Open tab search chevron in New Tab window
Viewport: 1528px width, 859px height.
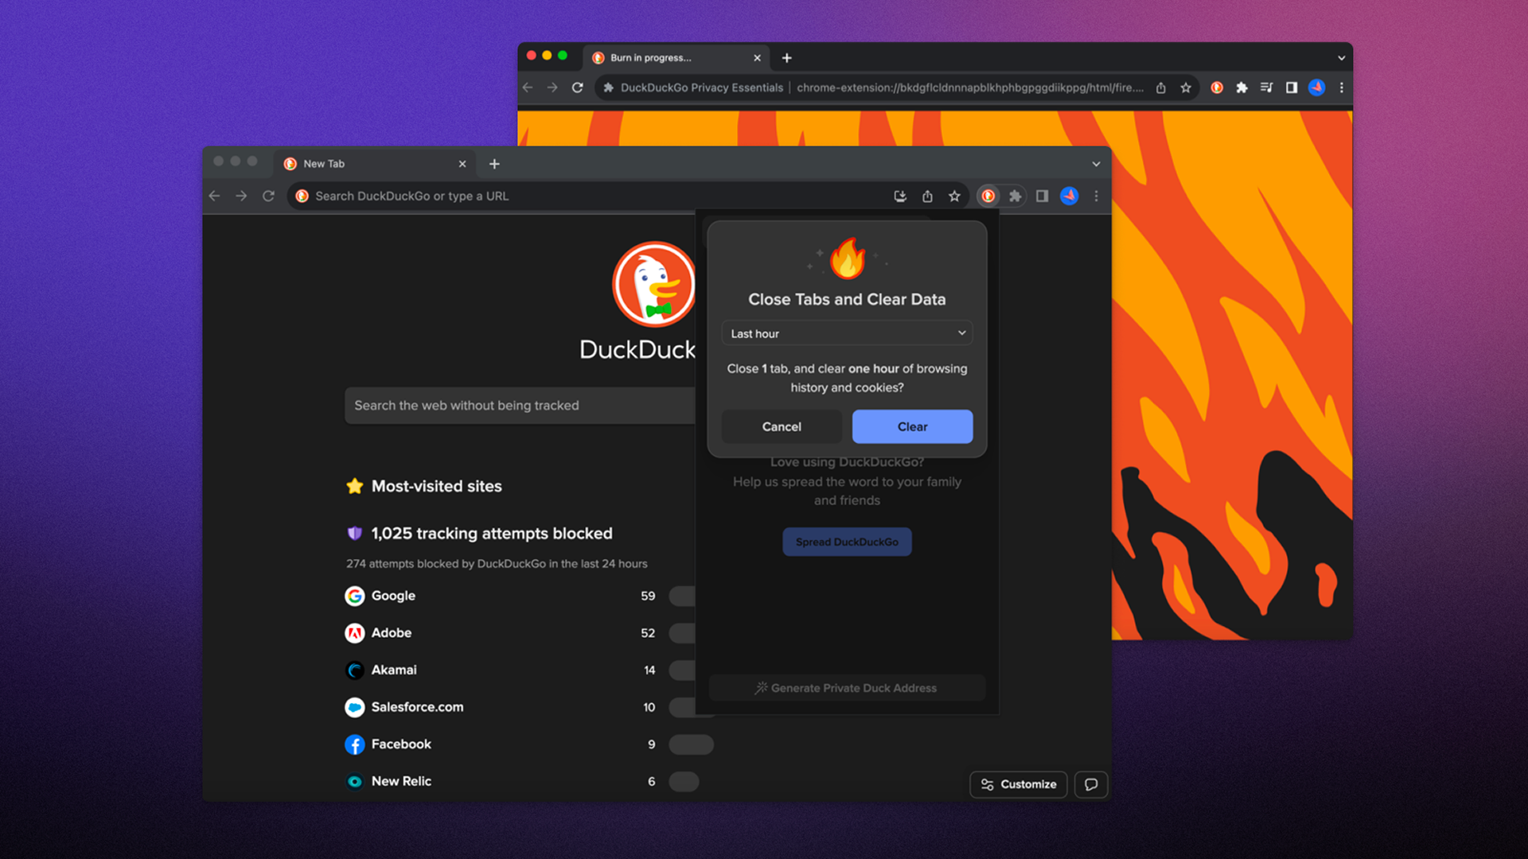tap(1096, 164)
